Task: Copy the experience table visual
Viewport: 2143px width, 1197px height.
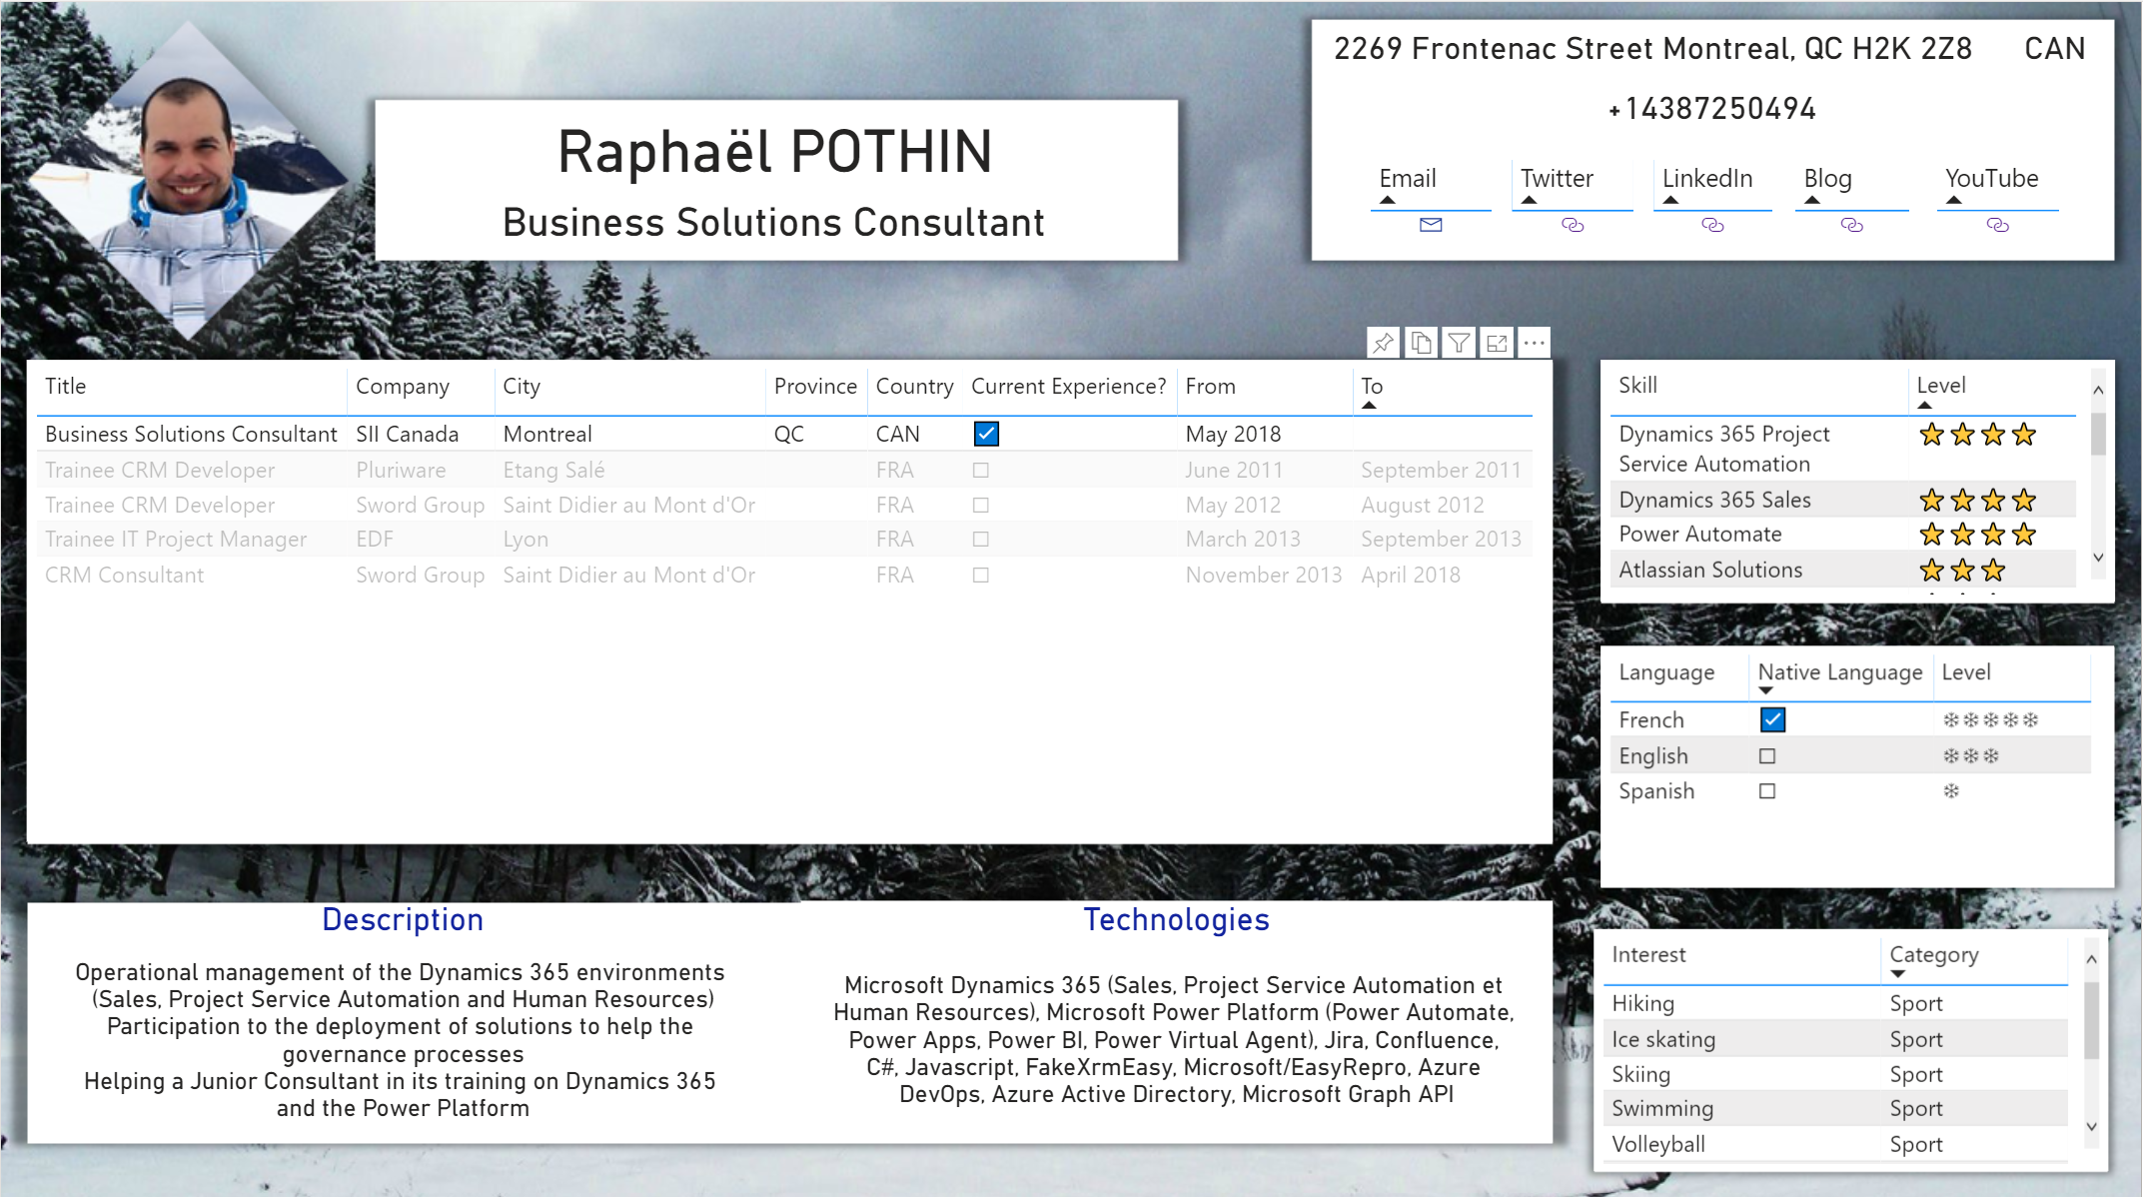Action: click(x=1421, y=343)
